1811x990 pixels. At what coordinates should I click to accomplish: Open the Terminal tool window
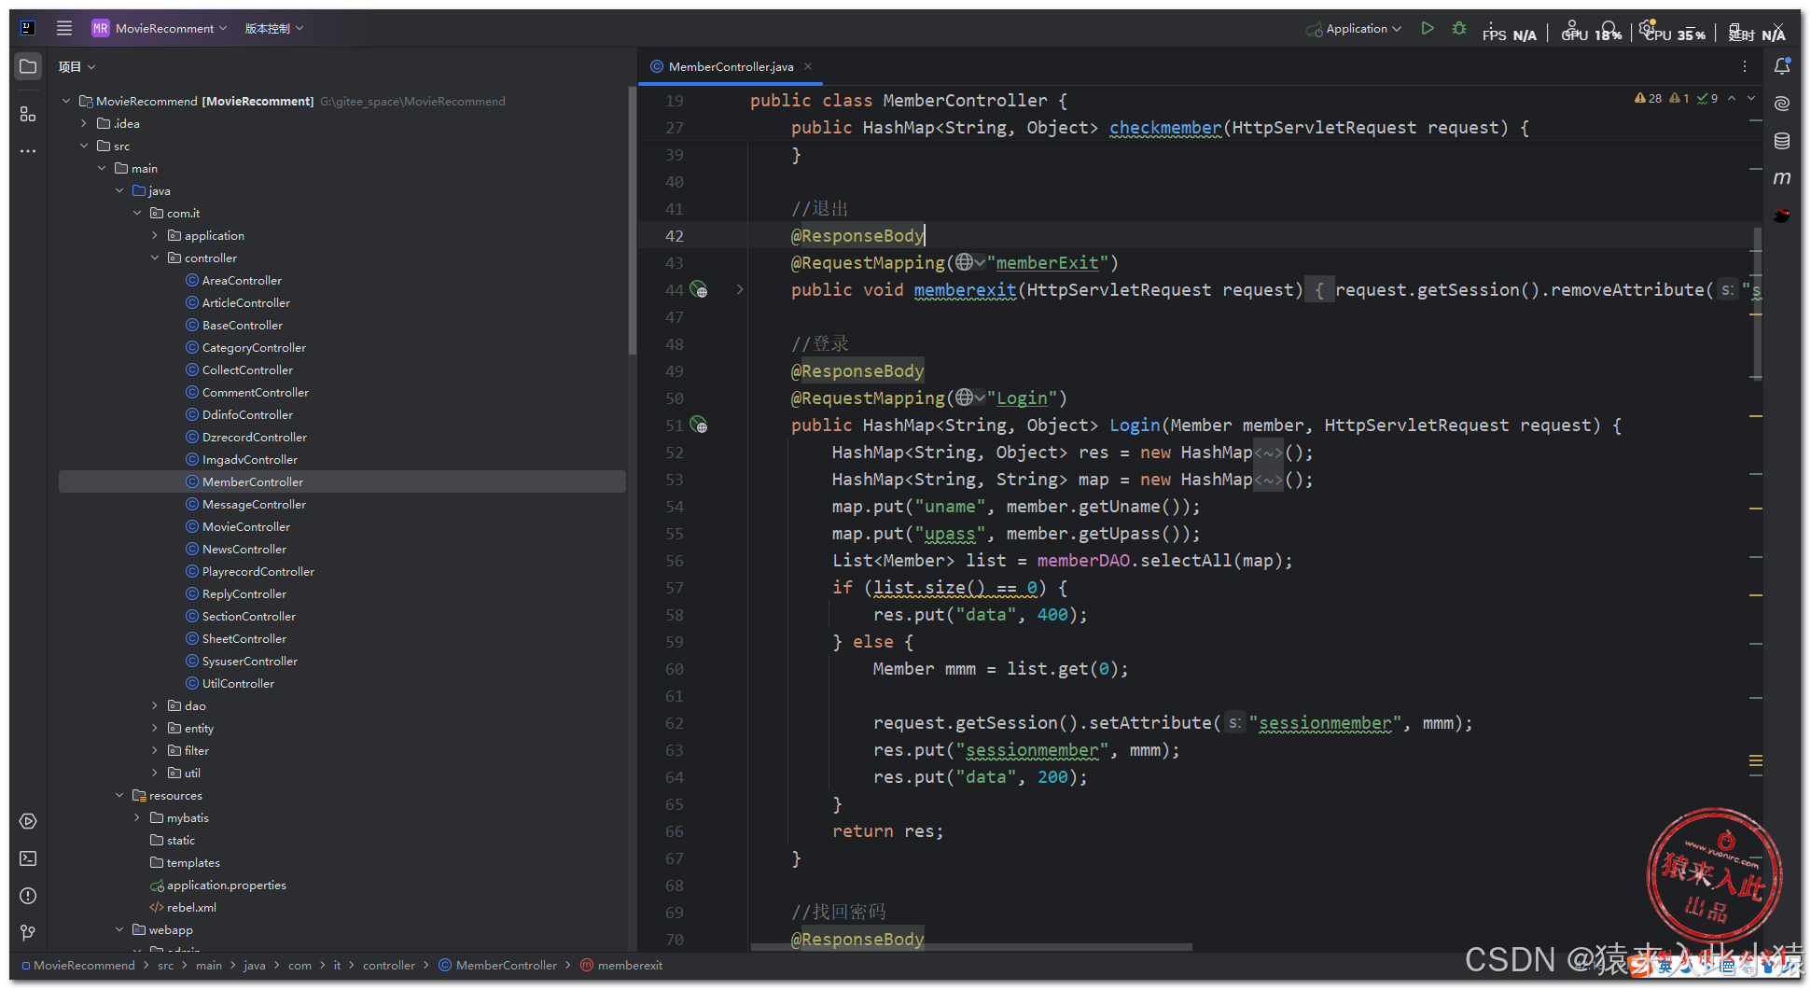click(28, 858)
